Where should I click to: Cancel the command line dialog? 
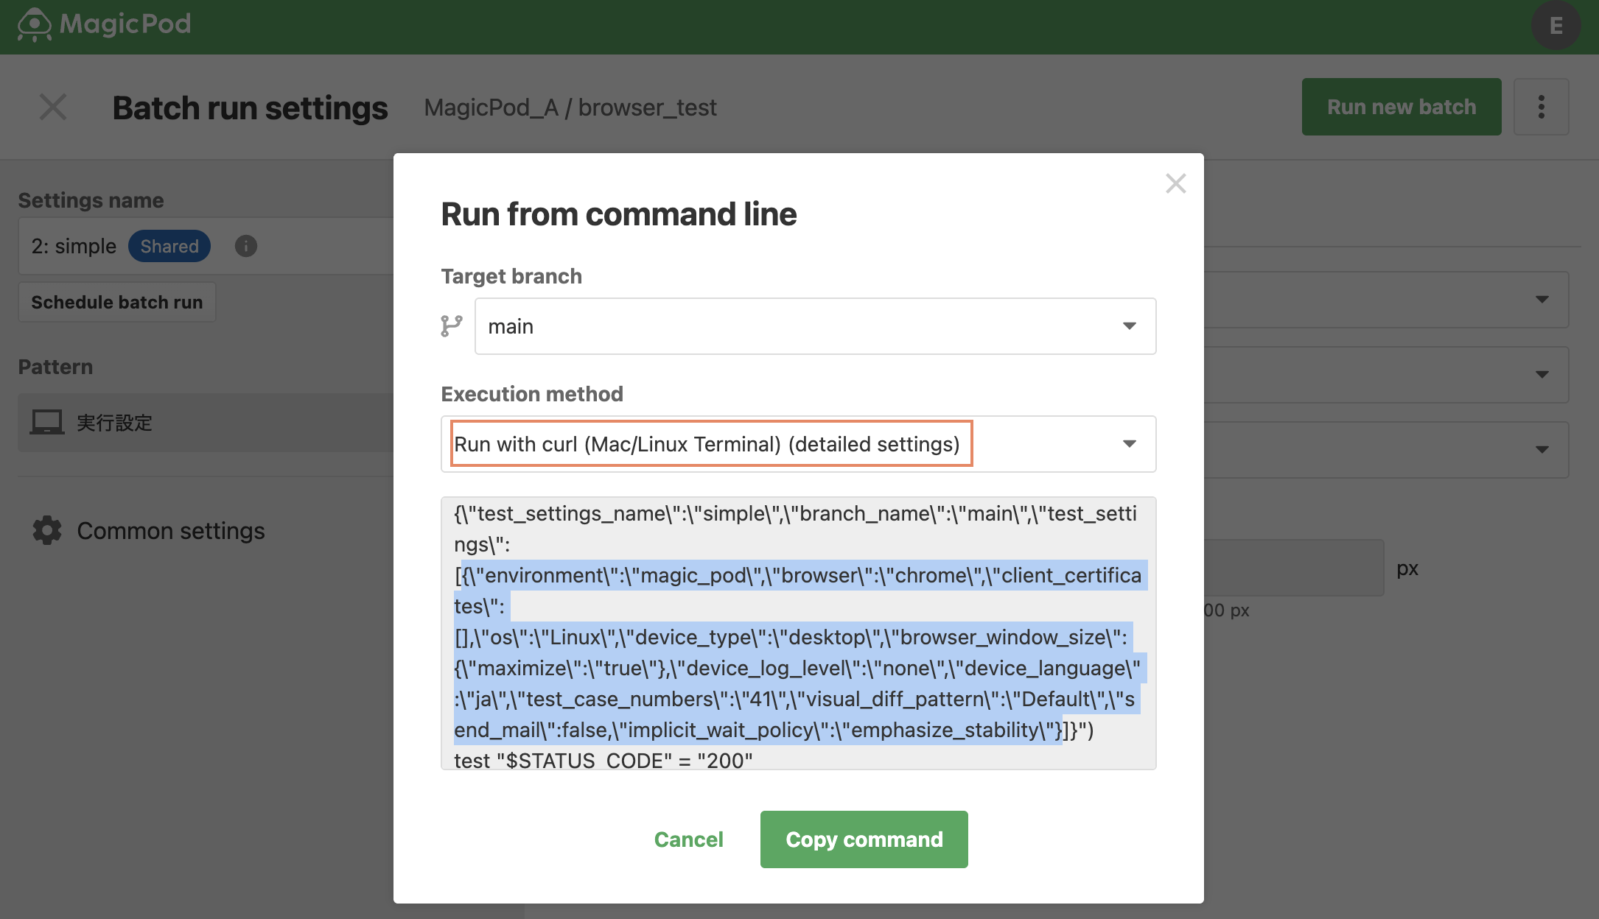coord(688,839)
